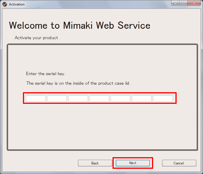Viewport: 203px width, 174px height.
Task: Click the Activate your product label
Action: point(36,38)
